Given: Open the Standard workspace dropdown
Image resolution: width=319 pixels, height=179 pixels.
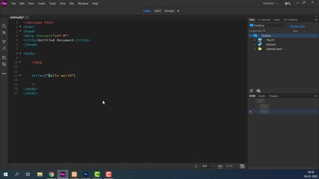Looking at the screenshot, I should pos(270,3).
